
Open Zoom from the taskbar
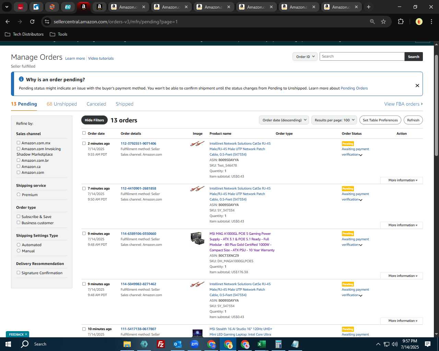point(194,344)
